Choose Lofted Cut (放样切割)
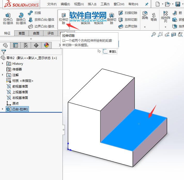The height and width of the screenshot is (180, 184). [x=128, y=20]
